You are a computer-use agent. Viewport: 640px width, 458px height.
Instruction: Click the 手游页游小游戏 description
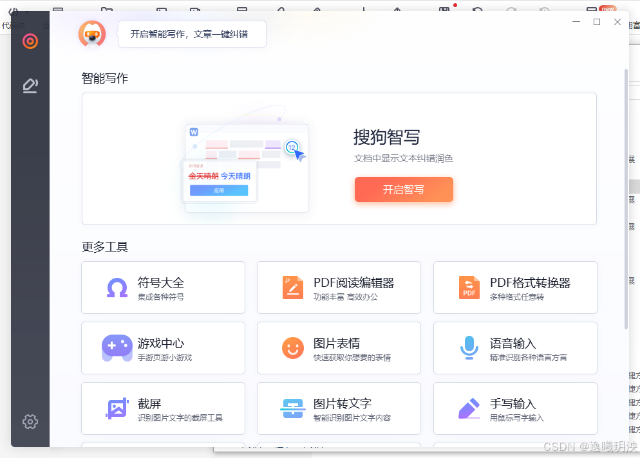coord(165,357)
